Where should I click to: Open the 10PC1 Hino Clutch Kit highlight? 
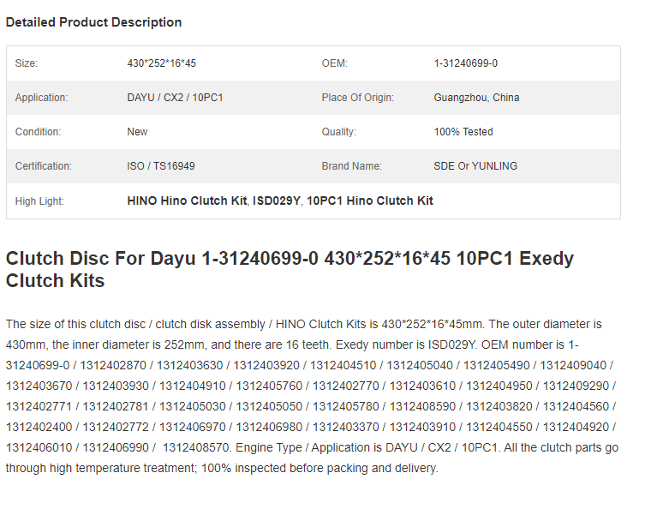[x=370, y=201]
